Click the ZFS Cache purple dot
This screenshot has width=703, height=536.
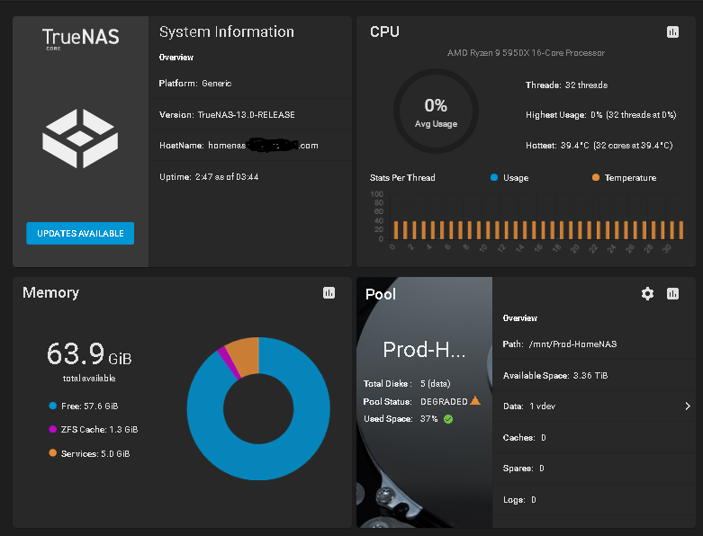53,429
